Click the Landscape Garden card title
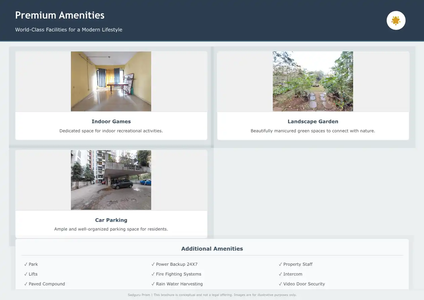Image resolution: width=424 pixels, height=300 pixels. [x=312, y=122]
